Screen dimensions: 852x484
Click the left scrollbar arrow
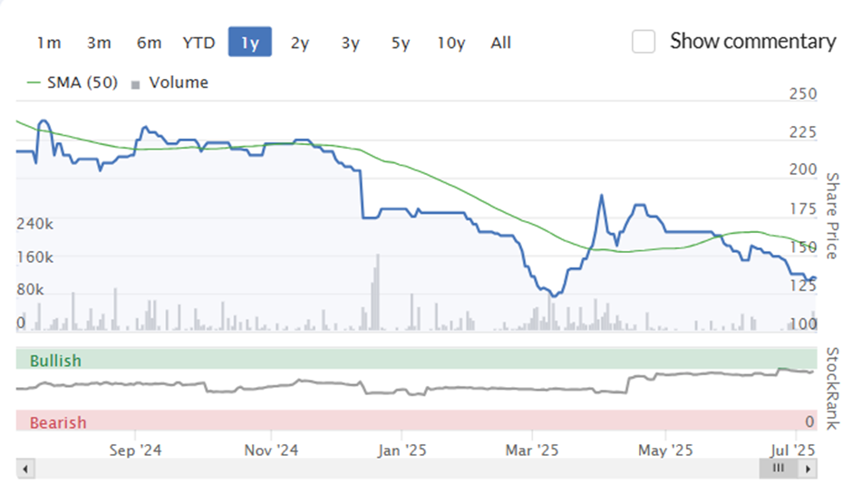click(x=25, y=469)
